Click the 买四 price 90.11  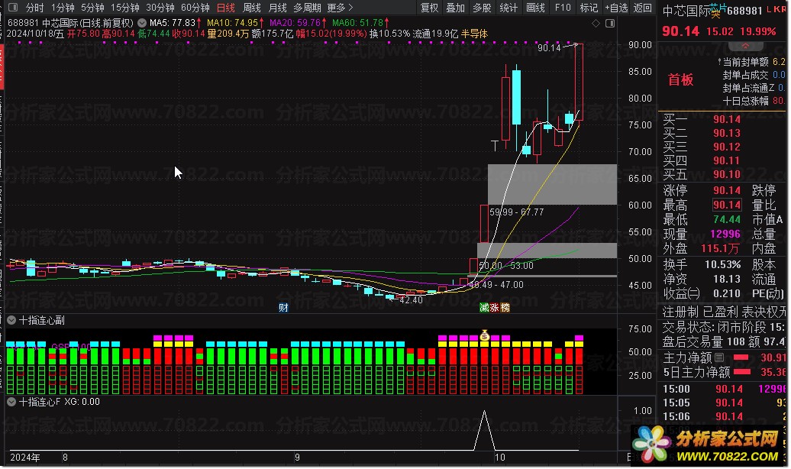click(726, 160)
